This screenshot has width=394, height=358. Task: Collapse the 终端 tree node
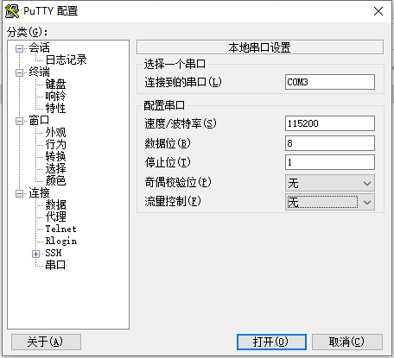pos(19,72)
